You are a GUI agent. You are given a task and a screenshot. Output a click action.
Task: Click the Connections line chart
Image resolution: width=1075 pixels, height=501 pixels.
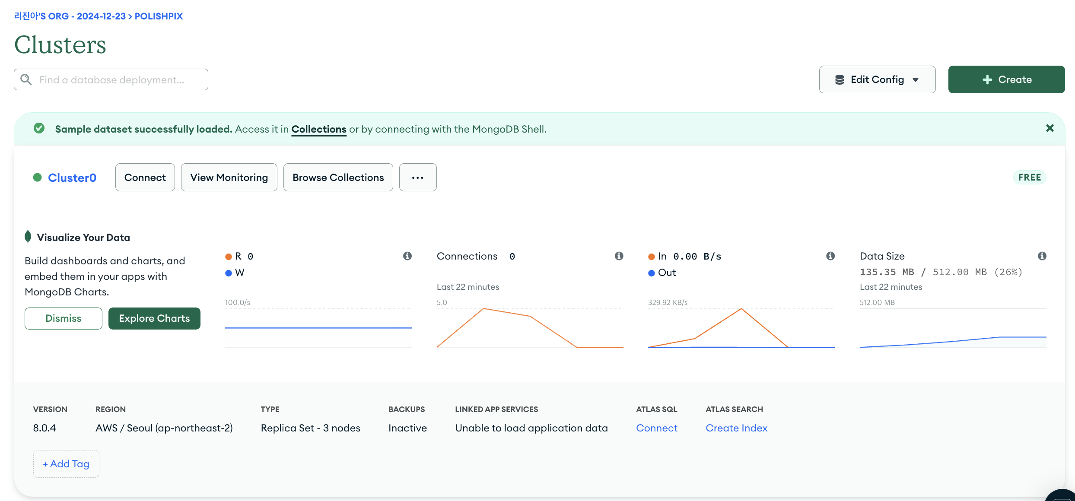(x=530, y=328)
